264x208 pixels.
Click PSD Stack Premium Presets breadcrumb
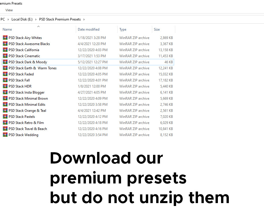tap(60, 19)
